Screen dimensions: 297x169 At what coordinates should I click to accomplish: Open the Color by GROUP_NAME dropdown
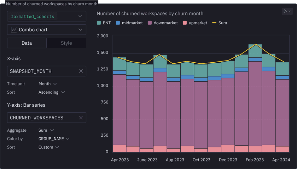(54, 139)
